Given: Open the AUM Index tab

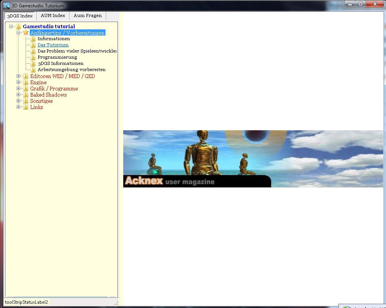Looking at the screenshot, I should [x=53, y=15].
